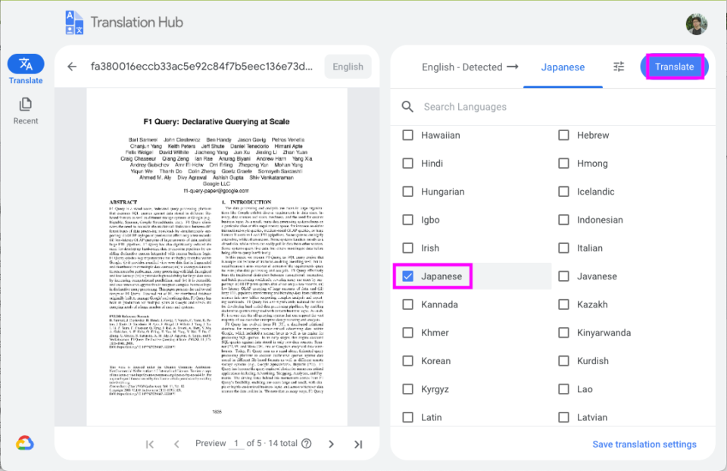Jump to the last page with skip icon
This screenshot has height=471, width=727.
tap(357, 444)
